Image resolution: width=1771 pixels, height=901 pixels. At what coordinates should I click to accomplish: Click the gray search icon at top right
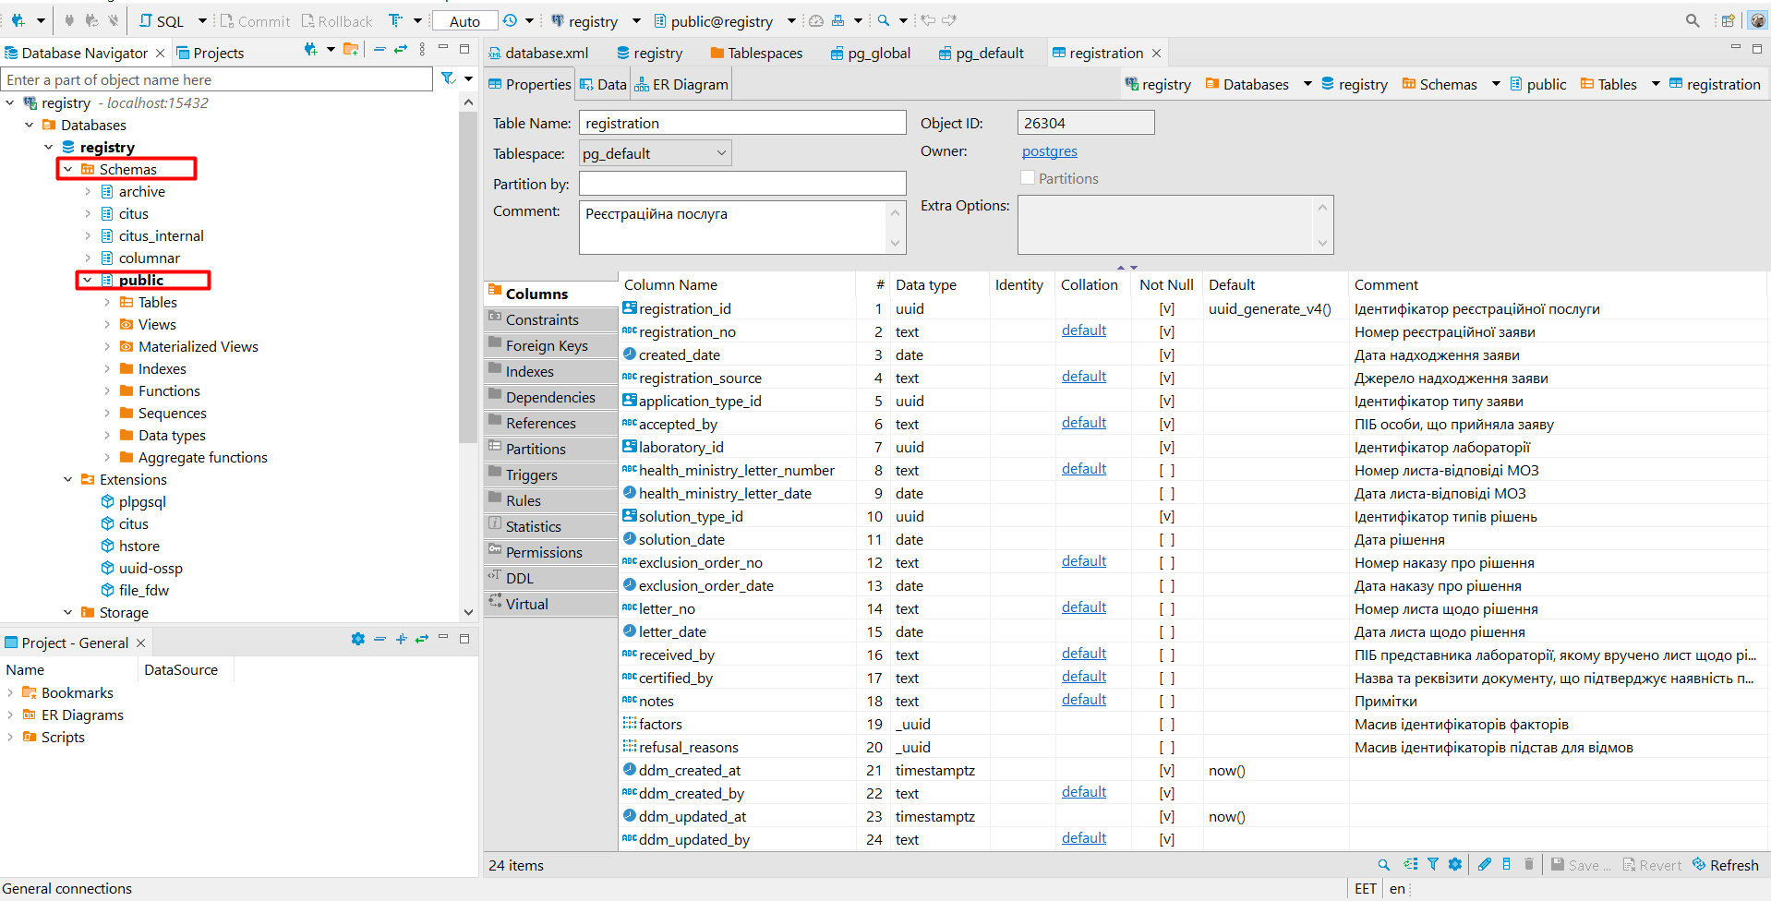(x=1693, y=20)
